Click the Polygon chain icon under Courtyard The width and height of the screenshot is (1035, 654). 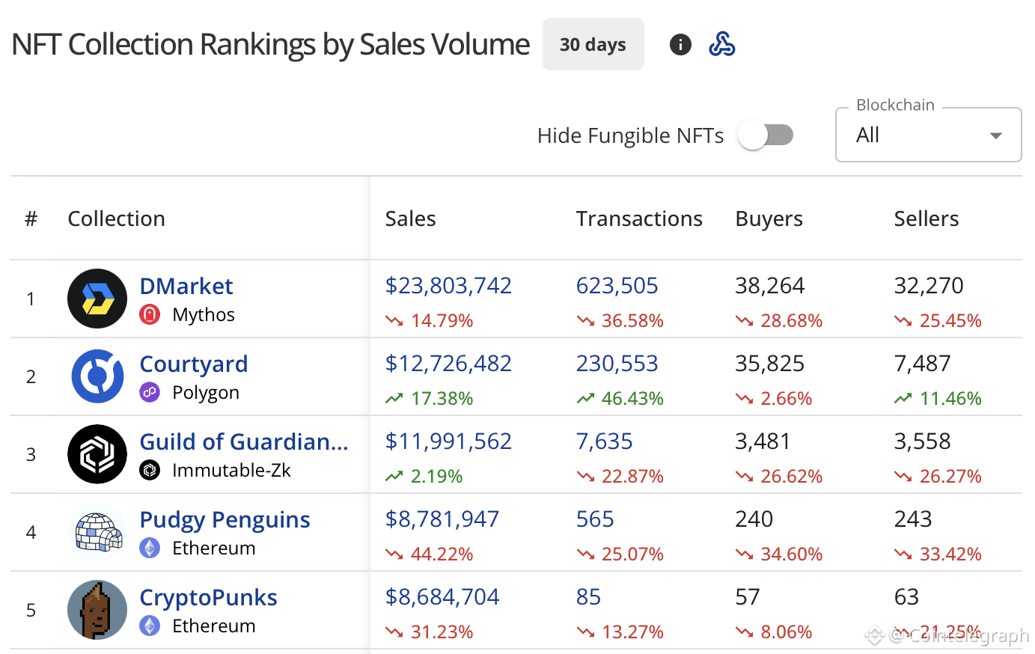pos(150,393)
